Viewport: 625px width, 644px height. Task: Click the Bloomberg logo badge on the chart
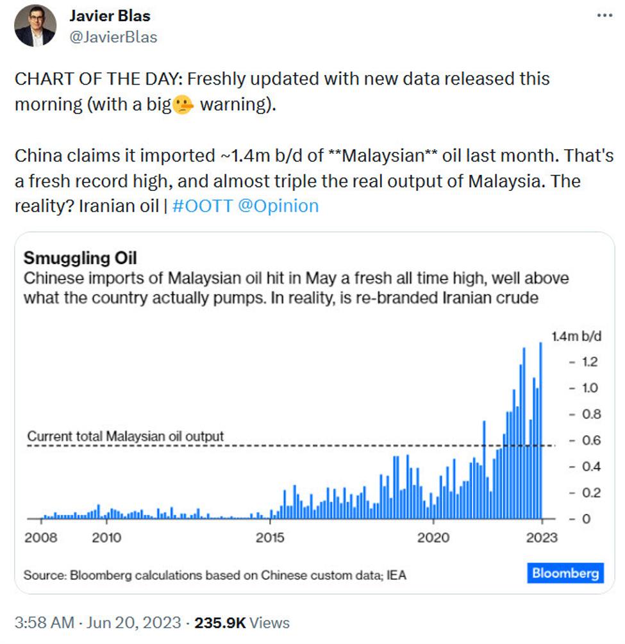[565, 572]
